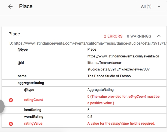Open the All (1) filter dropdown
This screenshot has width=167, height=132.
tap(151, 7)
